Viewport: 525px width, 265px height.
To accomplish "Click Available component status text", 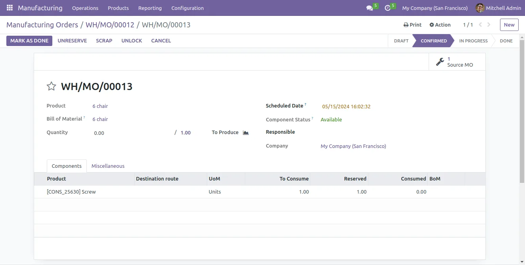I will tap(331, 120).
